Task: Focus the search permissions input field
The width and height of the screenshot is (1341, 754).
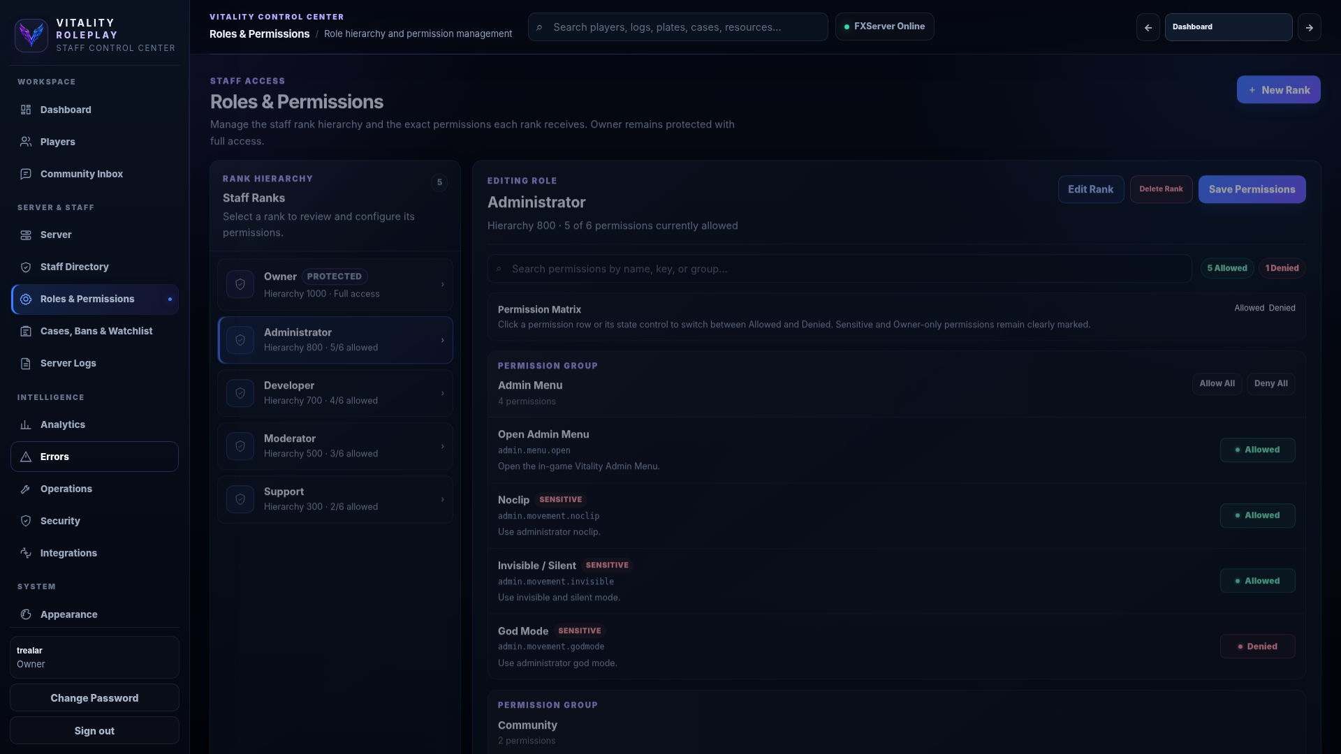Action: coord(840,269)
